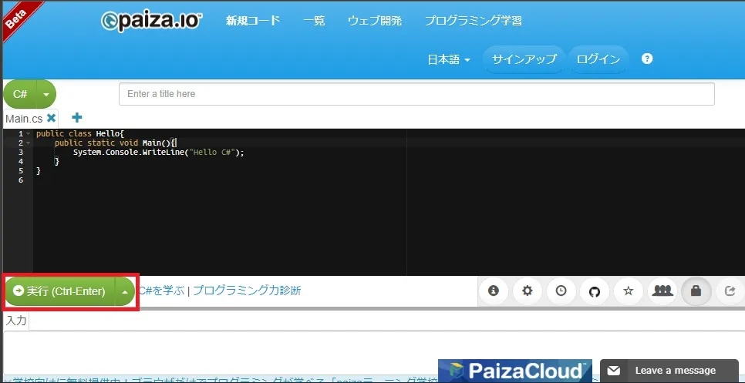Click the Enter a title here field

pos(416,94)
